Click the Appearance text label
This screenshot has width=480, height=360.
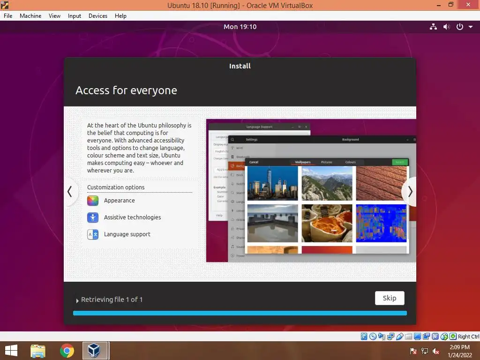(x=120, y=201)
